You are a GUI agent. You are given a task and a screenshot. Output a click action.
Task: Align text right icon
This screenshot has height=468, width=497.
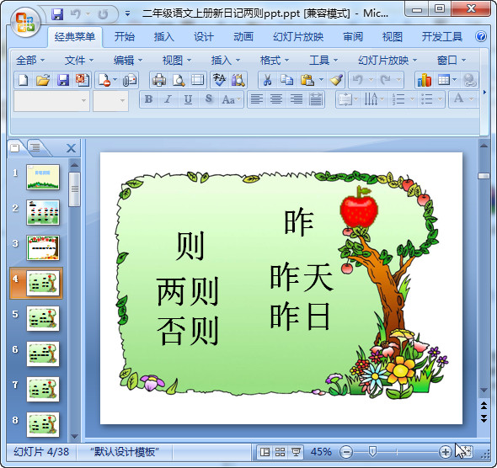pos(296,99)
